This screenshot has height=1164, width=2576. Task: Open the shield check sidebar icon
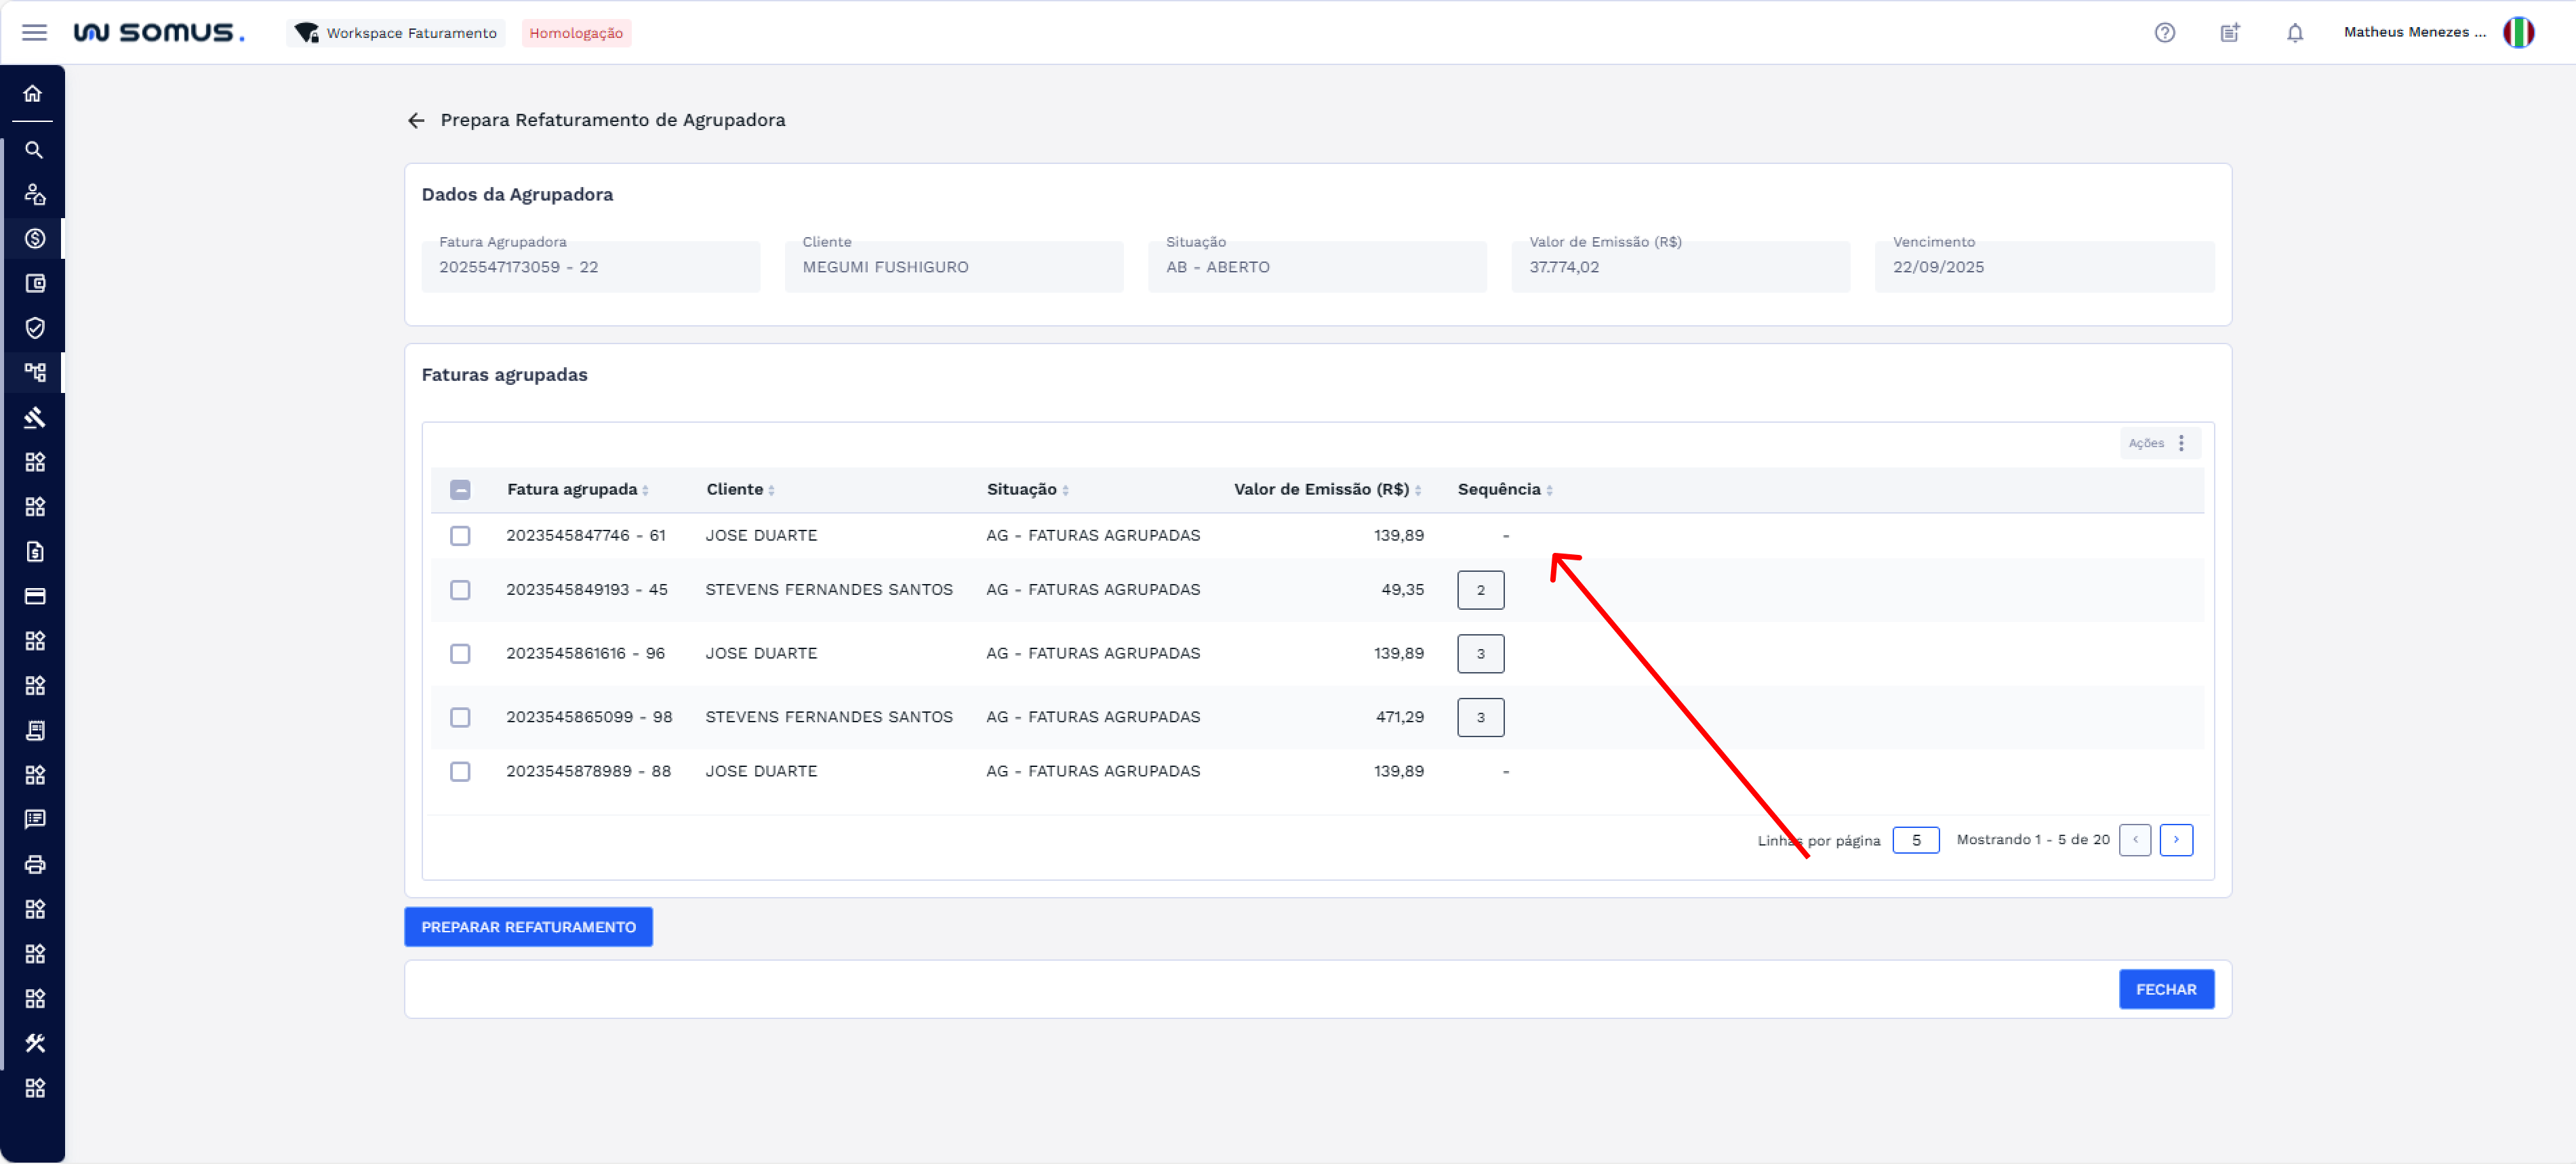[x=34, y=328]
